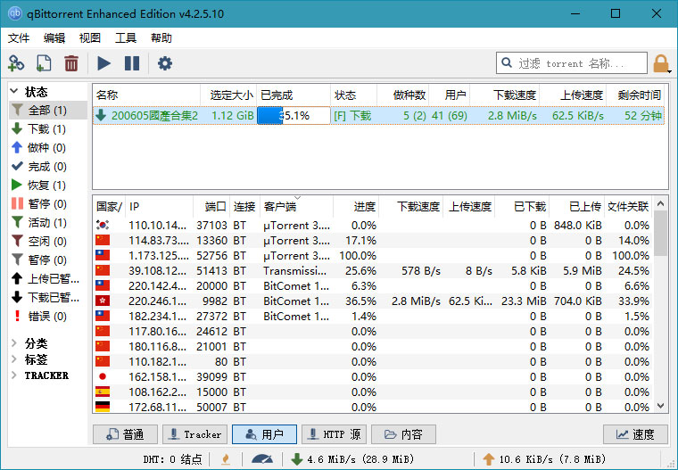The image size is (678, 470).
Task: Click the South Korea flag for 110.10.14 peer
Action: (103, 225)
